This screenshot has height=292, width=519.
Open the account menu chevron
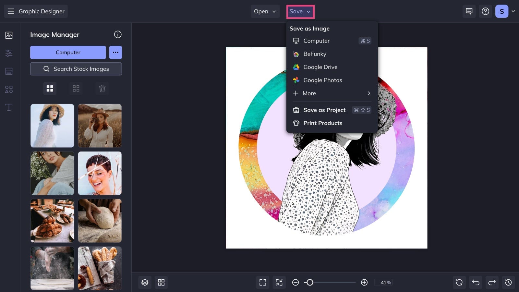click(513, 11)
